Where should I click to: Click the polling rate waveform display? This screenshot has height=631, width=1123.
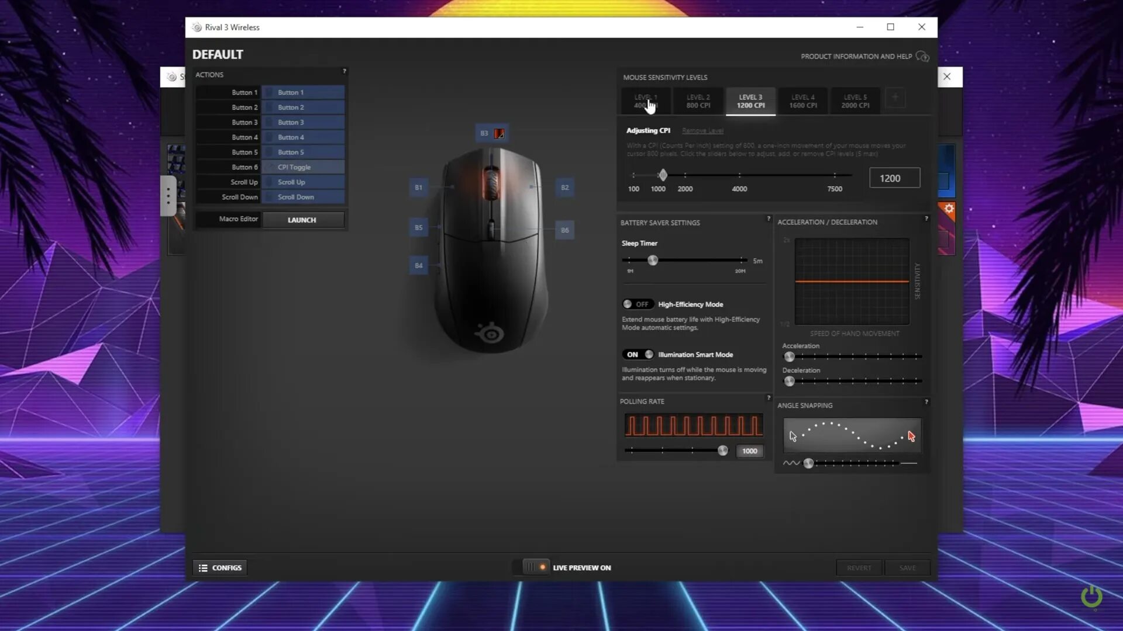point(693,425)
